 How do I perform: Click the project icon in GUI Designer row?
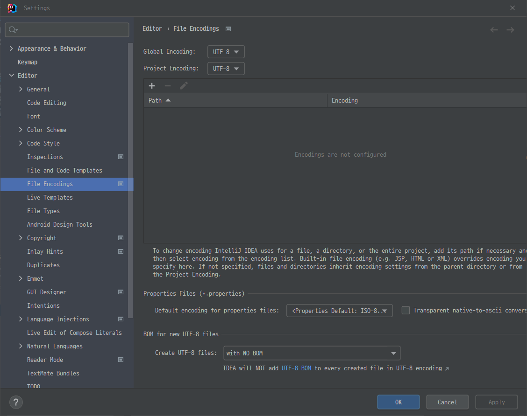click(x=121, y=292)
